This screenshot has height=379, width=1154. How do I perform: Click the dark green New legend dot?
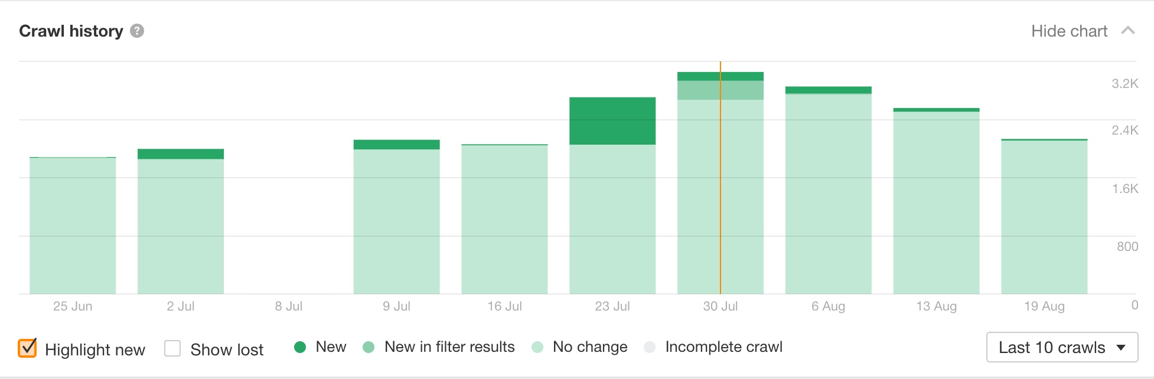coord(300,347)
